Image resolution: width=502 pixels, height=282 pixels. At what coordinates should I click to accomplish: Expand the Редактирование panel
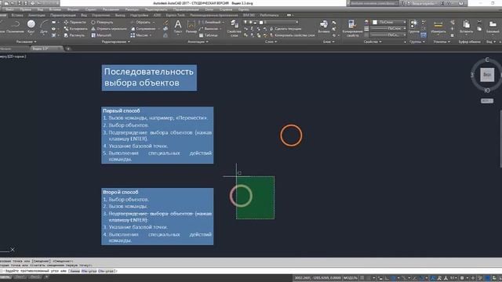point(116,42)
